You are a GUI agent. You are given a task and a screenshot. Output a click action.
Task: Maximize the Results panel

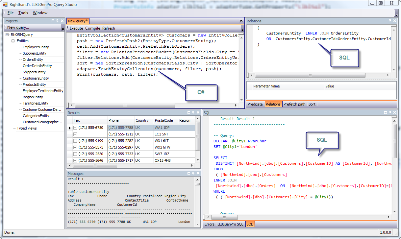coord(188,113)
